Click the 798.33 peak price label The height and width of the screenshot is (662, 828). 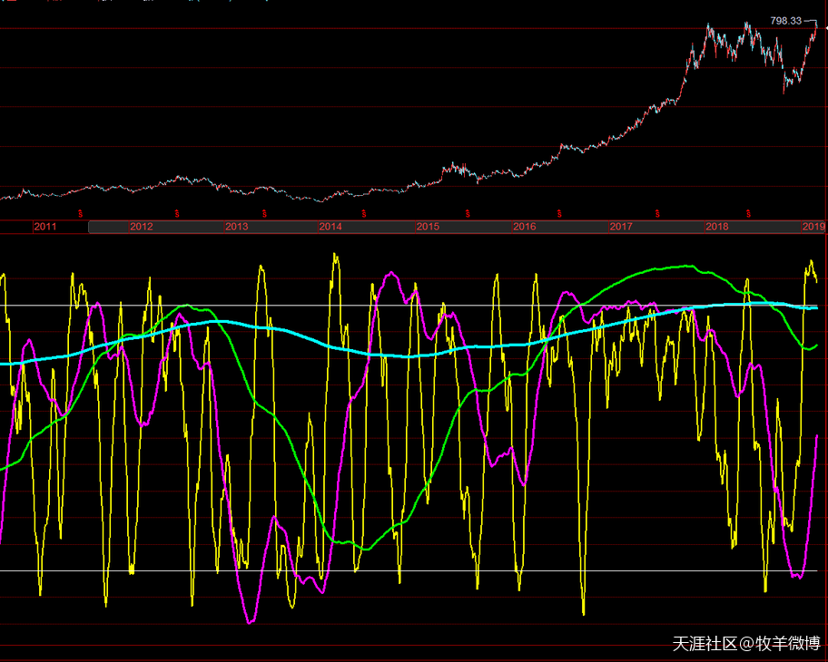[785, 20]
